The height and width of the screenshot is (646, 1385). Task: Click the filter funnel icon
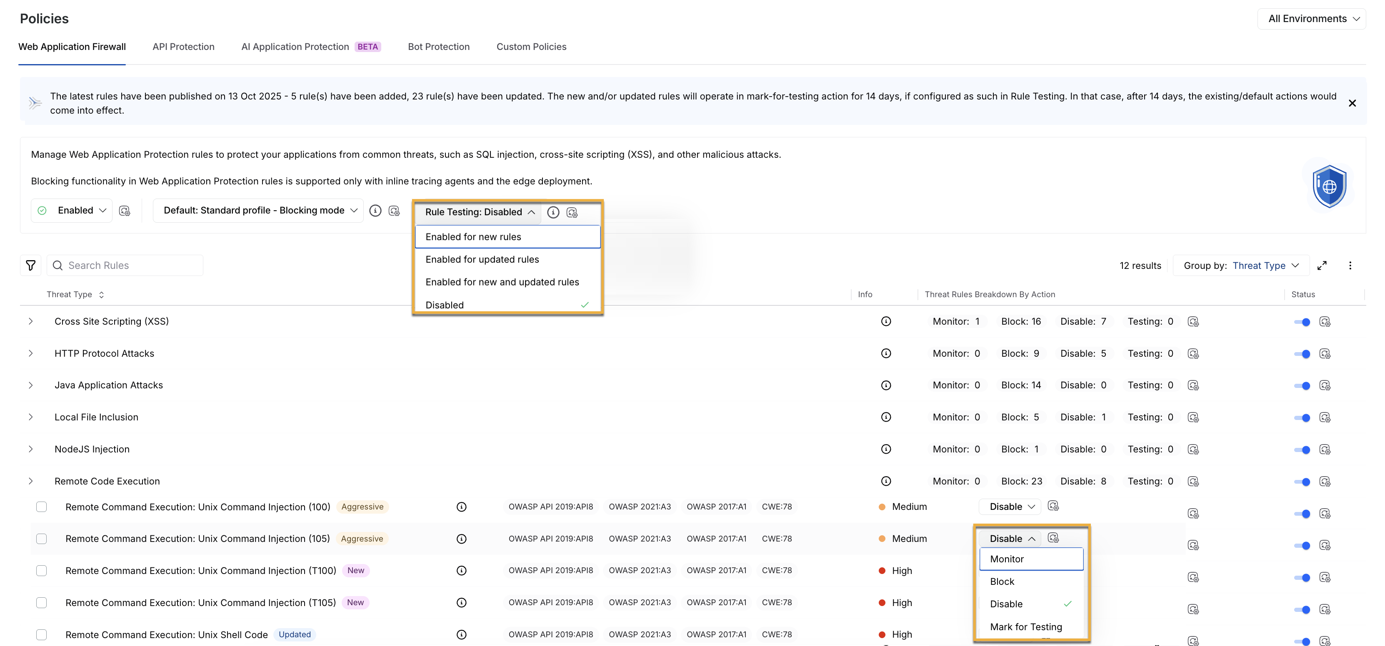point(31,265)
